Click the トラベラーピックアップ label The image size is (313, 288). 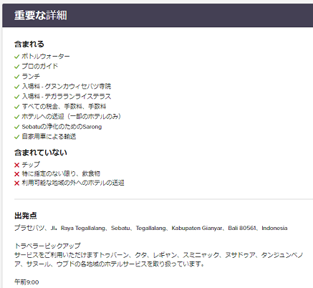pyautogui.click(x=47, y=246)
